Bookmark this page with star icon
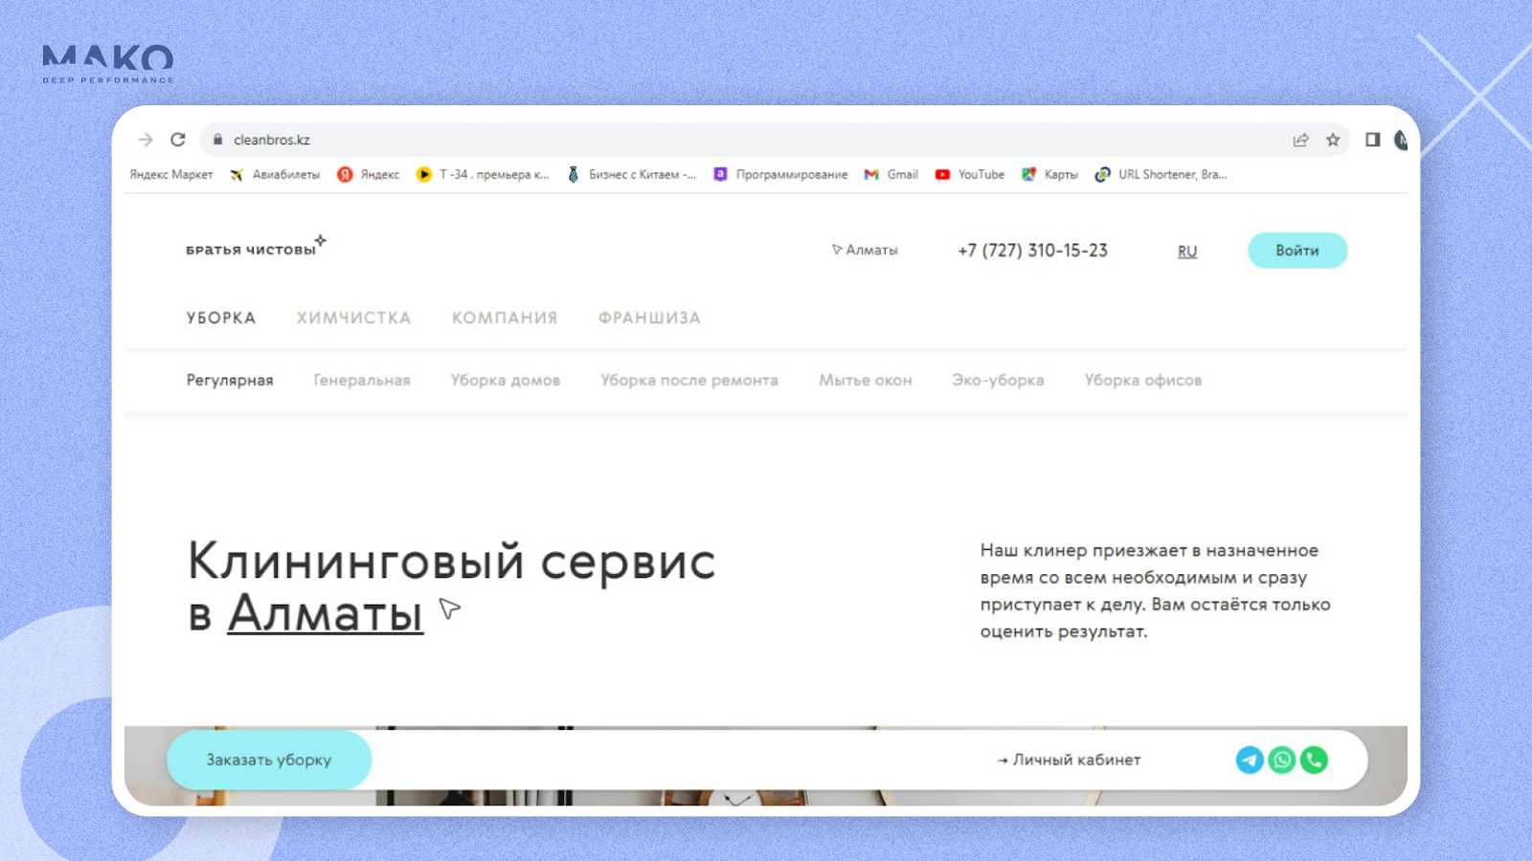Screen dimensions: 1532x861 [1333, 140]
